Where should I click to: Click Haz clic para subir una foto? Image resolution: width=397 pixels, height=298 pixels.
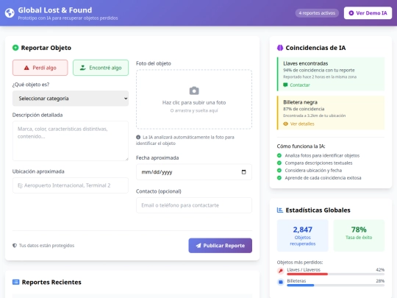coord(194,102)
